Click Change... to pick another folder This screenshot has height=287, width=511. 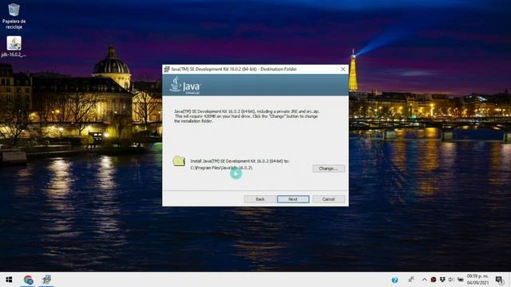click(x=328, y=168)
